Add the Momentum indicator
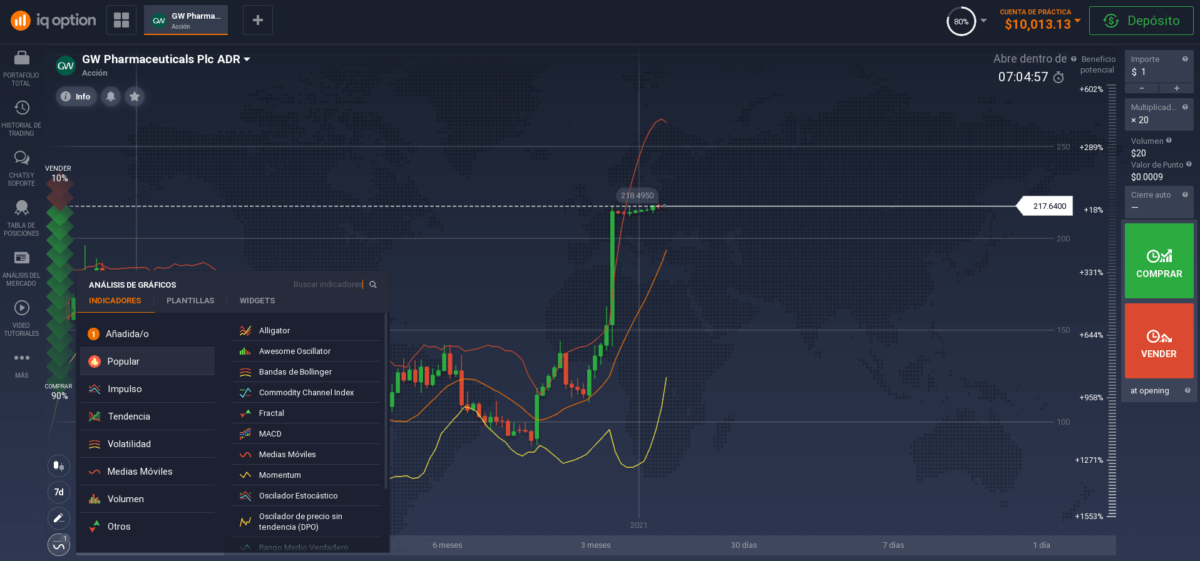Screen dimensions: 1200x561 [307, 475]
